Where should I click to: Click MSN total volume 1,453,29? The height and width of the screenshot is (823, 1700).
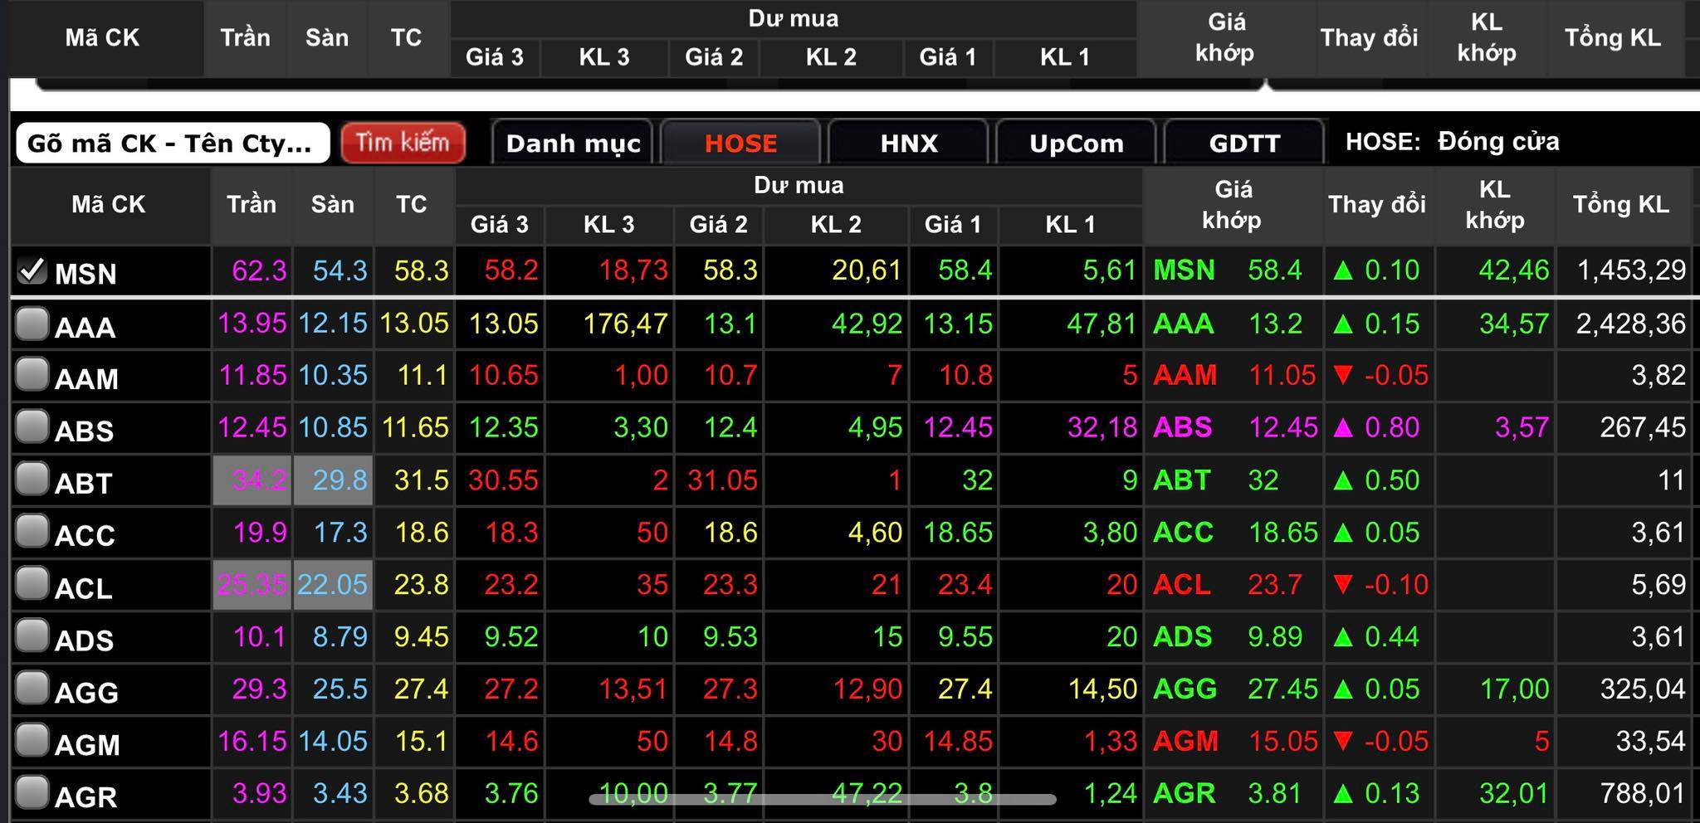[1631, 270]
